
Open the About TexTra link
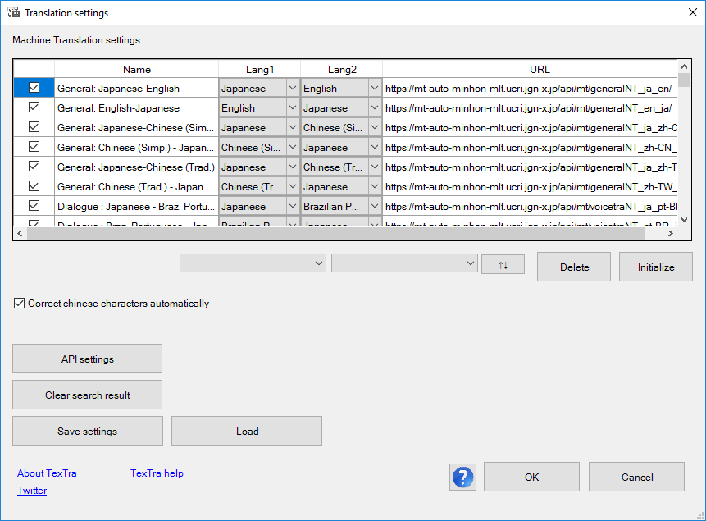click(x=47, y=473)
